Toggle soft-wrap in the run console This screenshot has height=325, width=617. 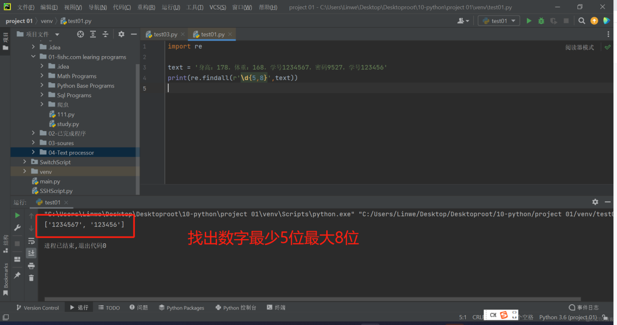pos(31,241)
